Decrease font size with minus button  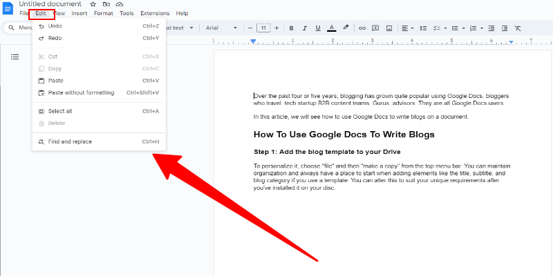click(249, 28)
